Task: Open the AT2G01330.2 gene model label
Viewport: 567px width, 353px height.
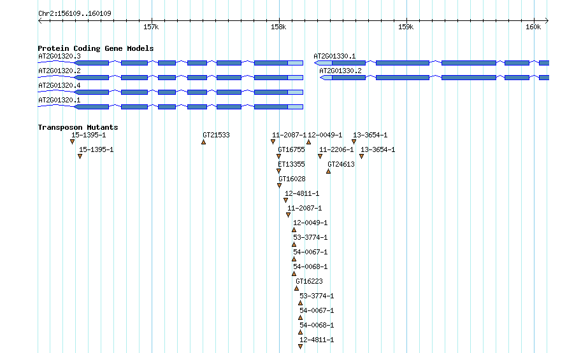Action: click(340, 71)
